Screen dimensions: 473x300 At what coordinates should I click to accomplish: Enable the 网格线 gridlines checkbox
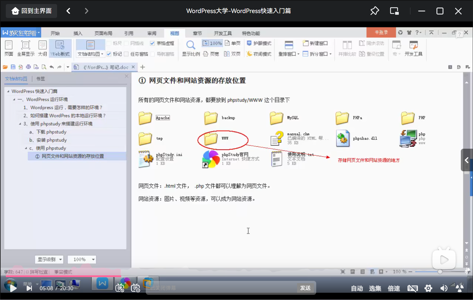click(126, 43)
